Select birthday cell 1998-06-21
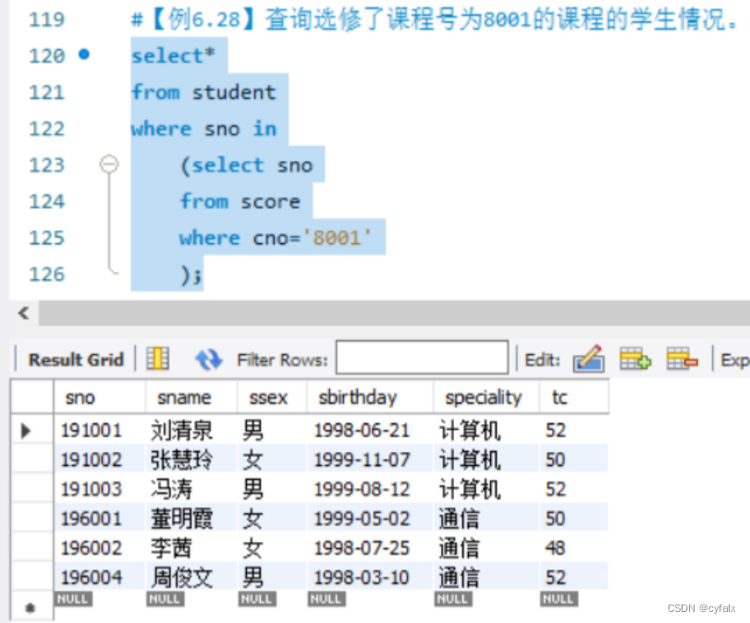 (x=370, y=430)
